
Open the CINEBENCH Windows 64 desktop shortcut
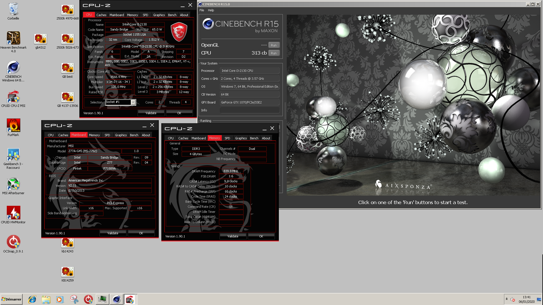[x=13, y=71]
